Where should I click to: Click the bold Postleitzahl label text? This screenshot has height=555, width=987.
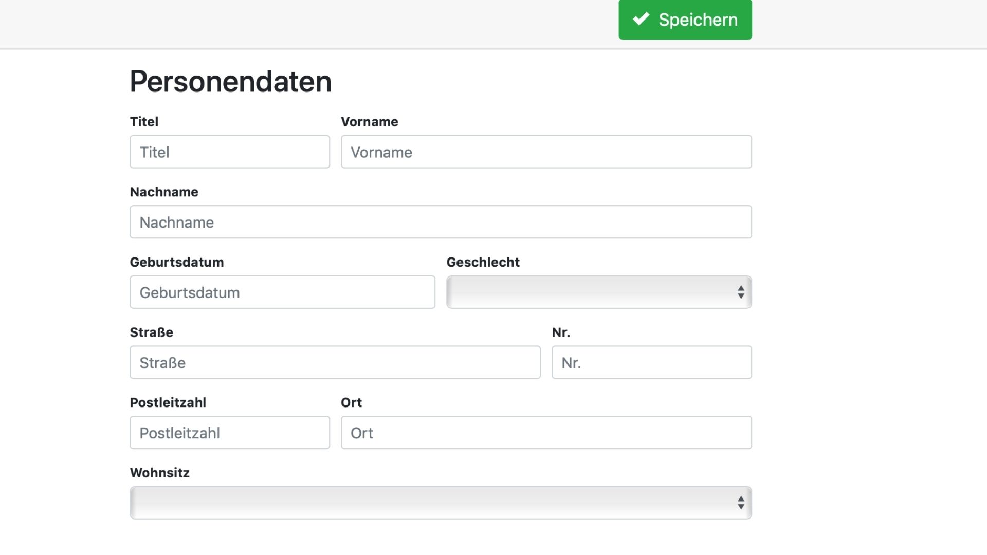pos(168,402)
